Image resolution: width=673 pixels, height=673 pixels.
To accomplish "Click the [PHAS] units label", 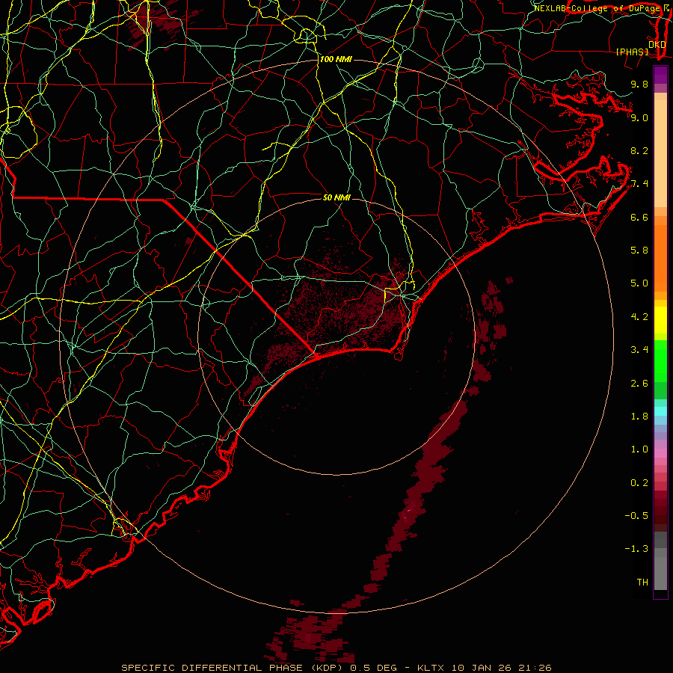I will (x=632, y=52).
